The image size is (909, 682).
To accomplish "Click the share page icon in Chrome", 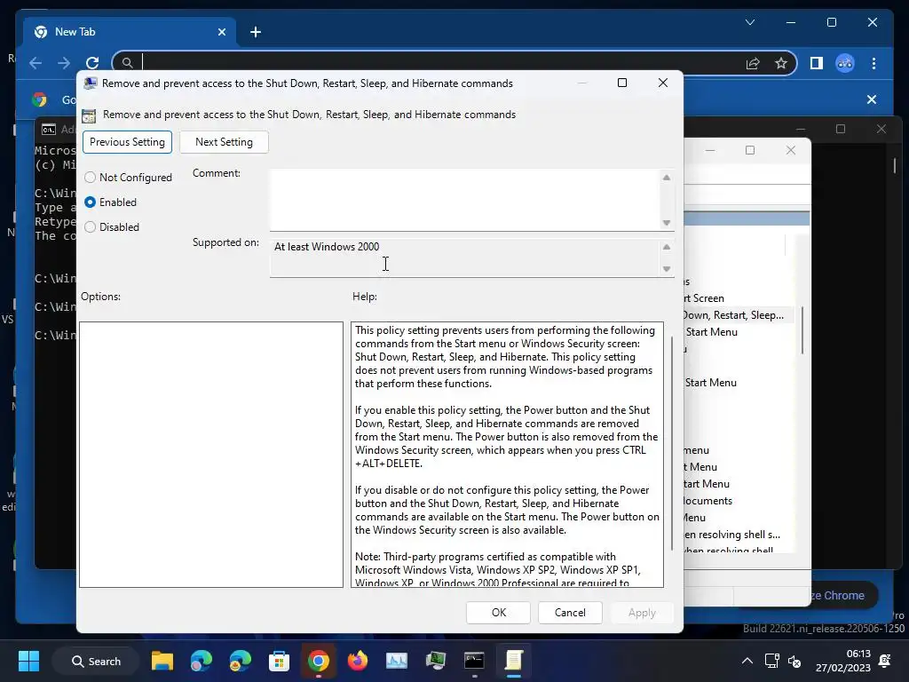I will coord(753,63).
